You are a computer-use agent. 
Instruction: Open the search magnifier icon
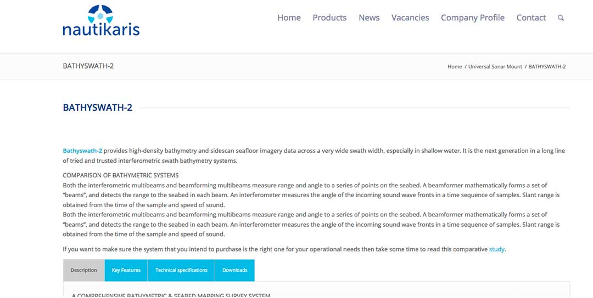point(561,18)
